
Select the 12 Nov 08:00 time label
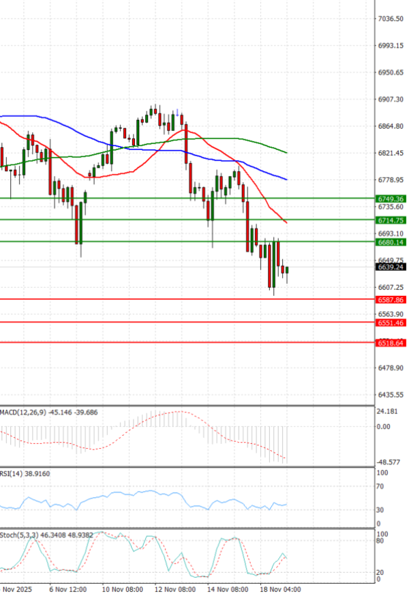click(x=175, y=587)
